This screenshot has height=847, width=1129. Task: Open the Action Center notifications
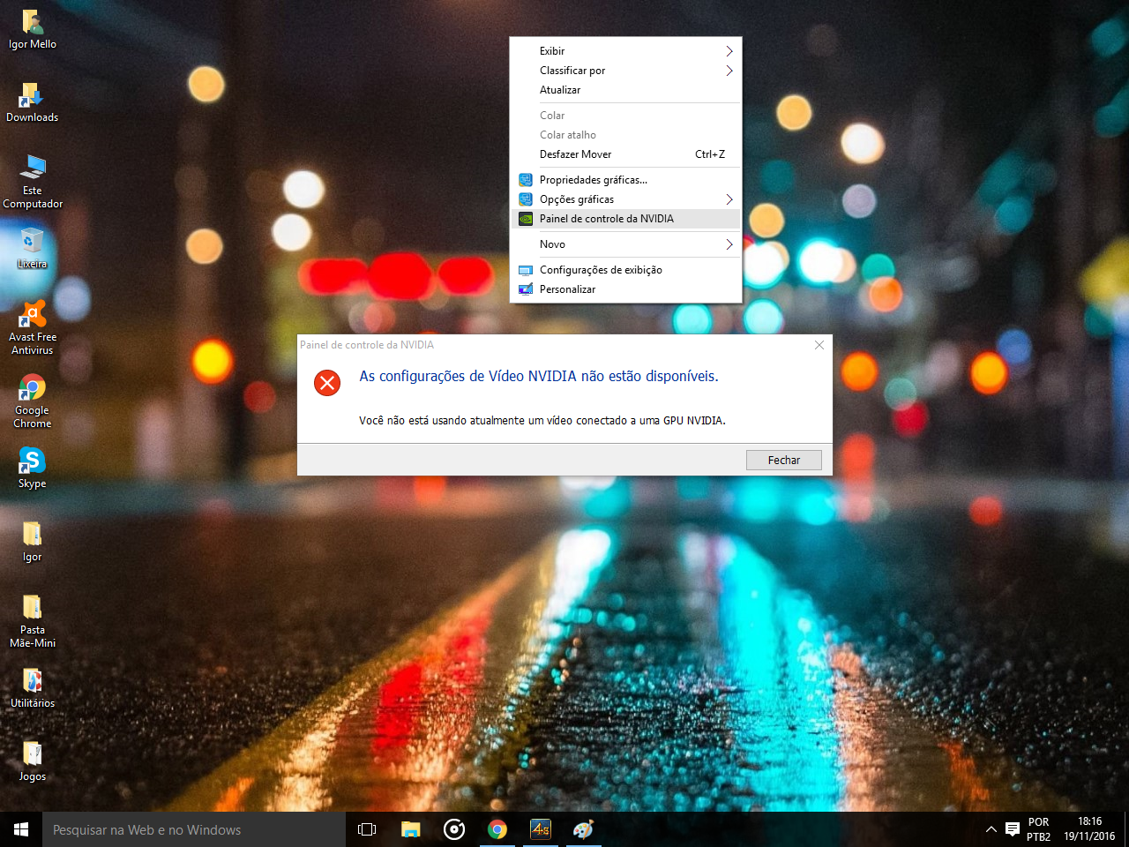[x=1013, y=829]
